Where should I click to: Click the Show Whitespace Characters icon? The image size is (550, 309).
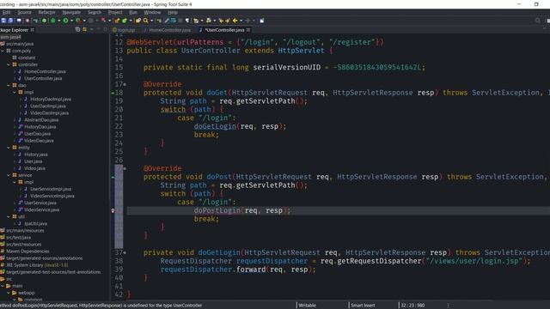tap(187, 21)
